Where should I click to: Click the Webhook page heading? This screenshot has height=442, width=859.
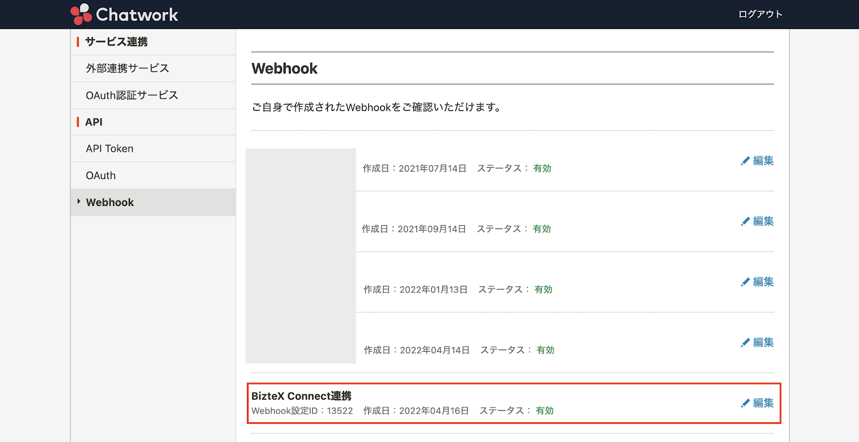point(285,69)
